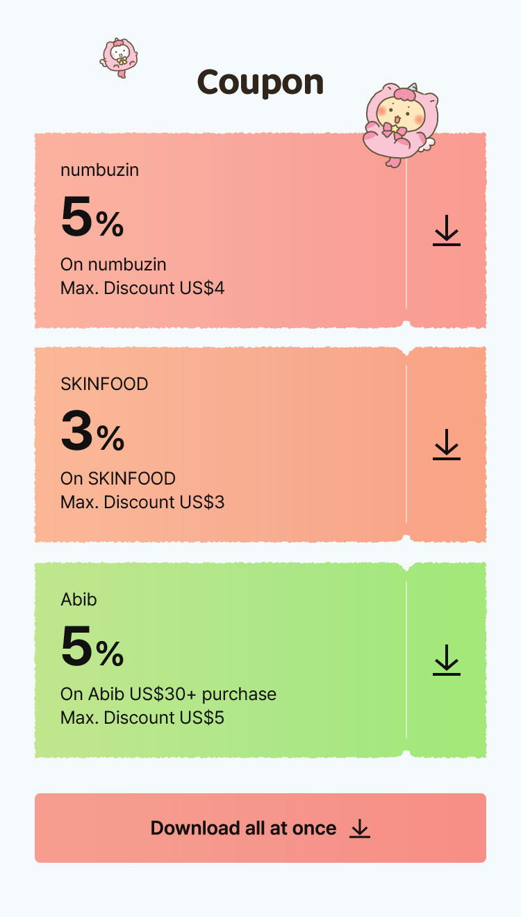
Task: Click the big 3% discount value
Action: click(92, 432)
